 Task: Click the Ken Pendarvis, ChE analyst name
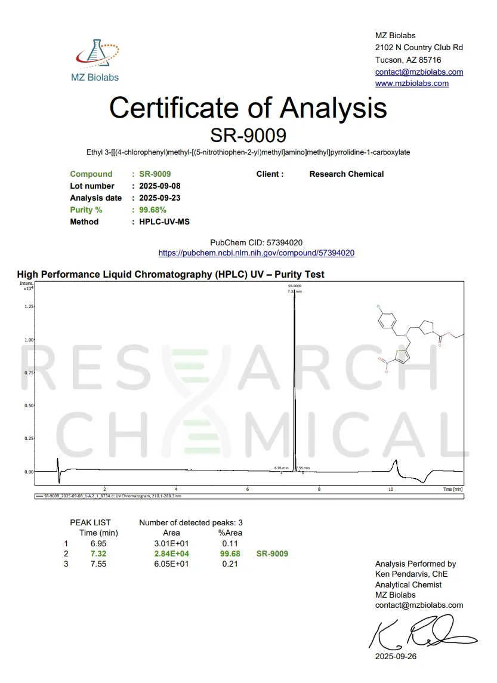(x=411, y=574)
